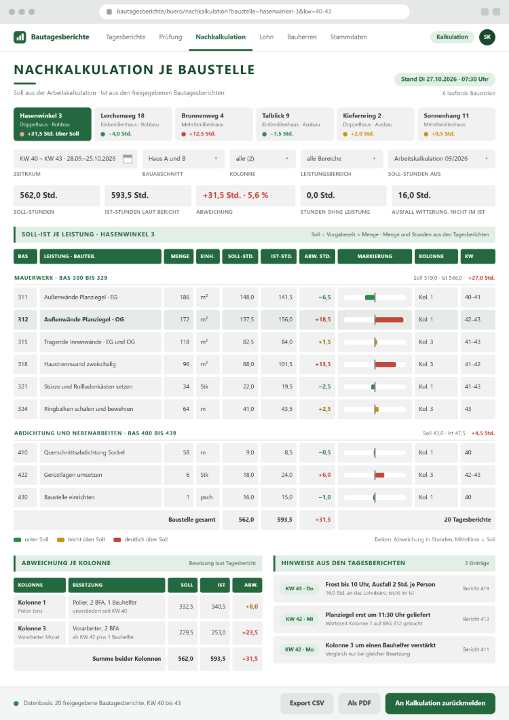Select the Nachkalkulation tab
509x720 pixels.
[221, 37]
